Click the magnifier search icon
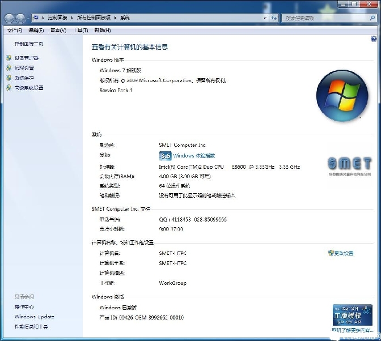 pos(372,18)
